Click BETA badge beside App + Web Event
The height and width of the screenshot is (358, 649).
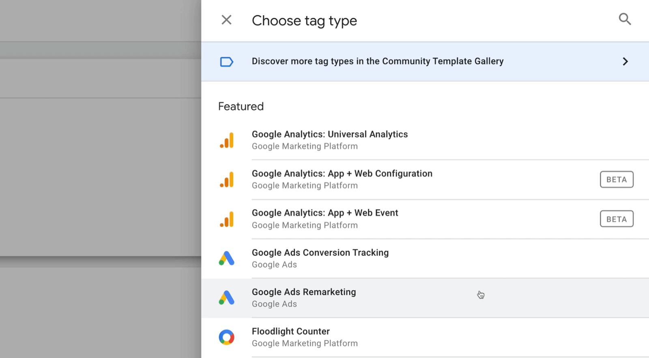[x=616, y=219]
